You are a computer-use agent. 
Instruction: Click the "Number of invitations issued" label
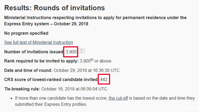34,52
